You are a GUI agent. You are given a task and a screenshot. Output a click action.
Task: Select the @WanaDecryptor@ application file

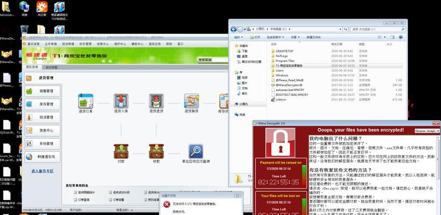point(337,85)
